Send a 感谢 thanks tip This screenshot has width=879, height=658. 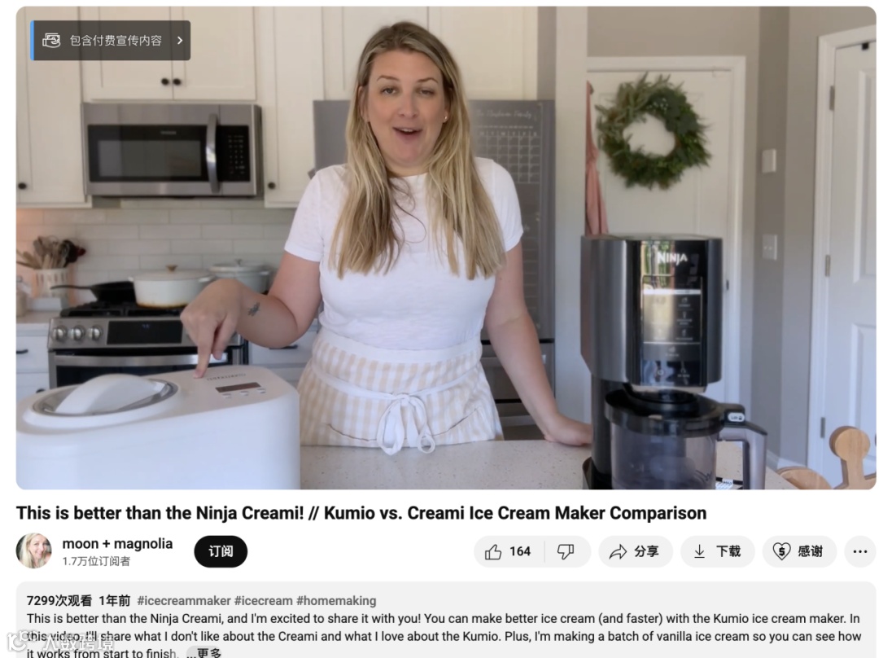799,552
